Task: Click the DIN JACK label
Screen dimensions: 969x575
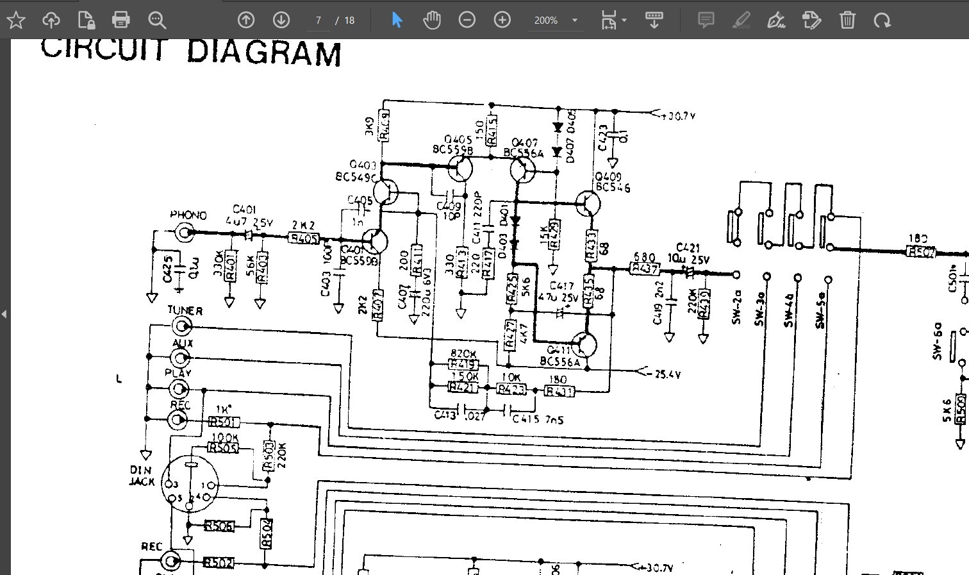Action: 140,476
